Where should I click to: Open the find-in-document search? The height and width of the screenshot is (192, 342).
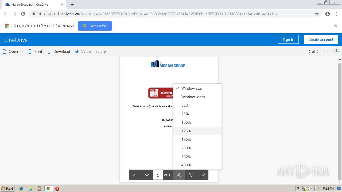(203, 175)
